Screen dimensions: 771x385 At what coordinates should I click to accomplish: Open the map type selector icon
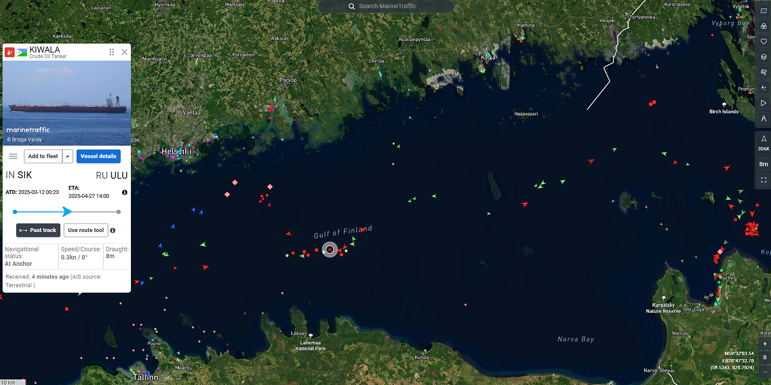click(764, 11)
